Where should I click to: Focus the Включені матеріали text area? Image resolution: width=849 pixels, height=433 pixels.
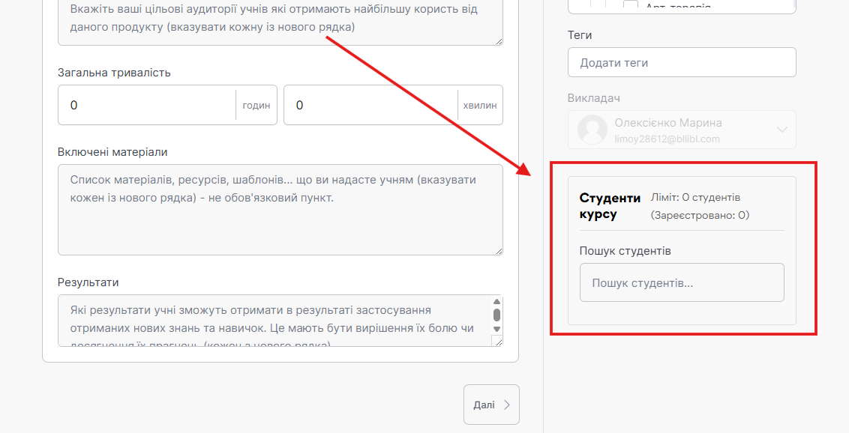[x=279, y=210]
